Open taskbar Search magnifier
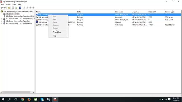 9,99
